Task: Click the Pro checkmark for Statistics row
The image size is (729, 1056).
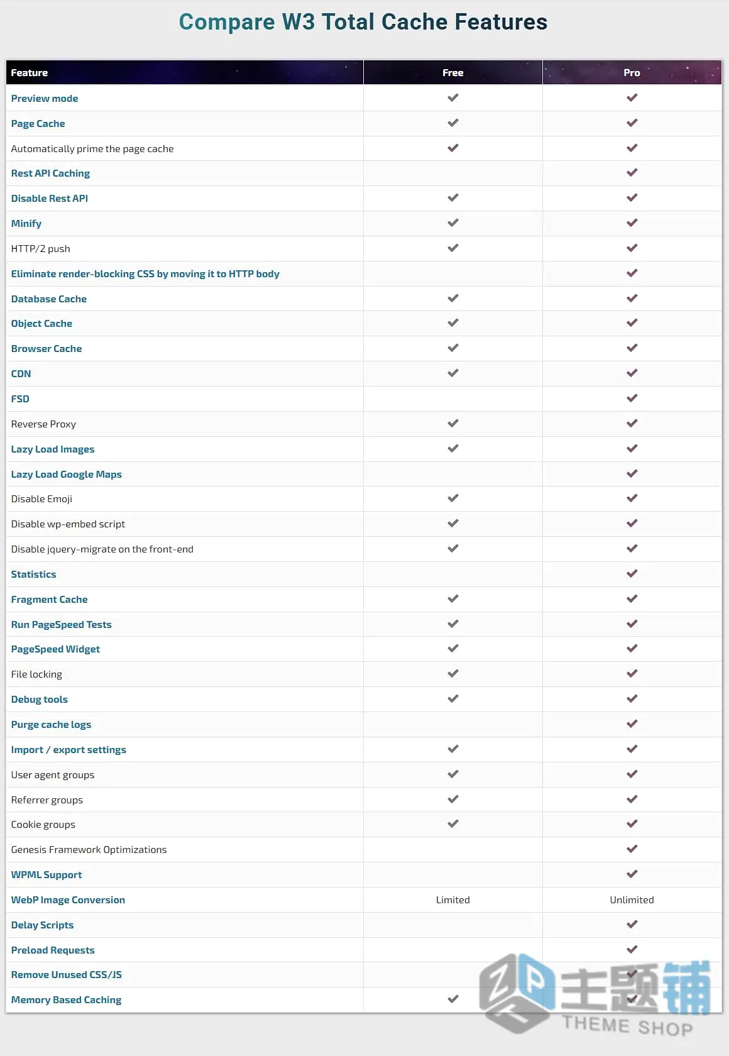Action: pyautogui.click(x=632, y=574)
